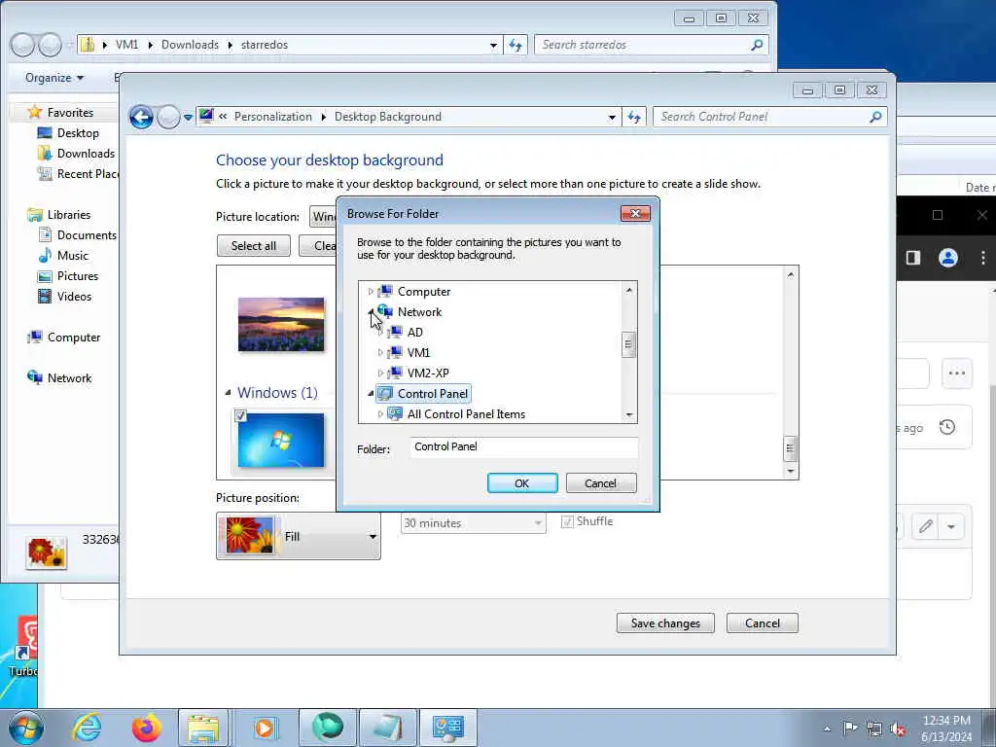Open Desktop under Favorites in Explorer

click(78, 132)
